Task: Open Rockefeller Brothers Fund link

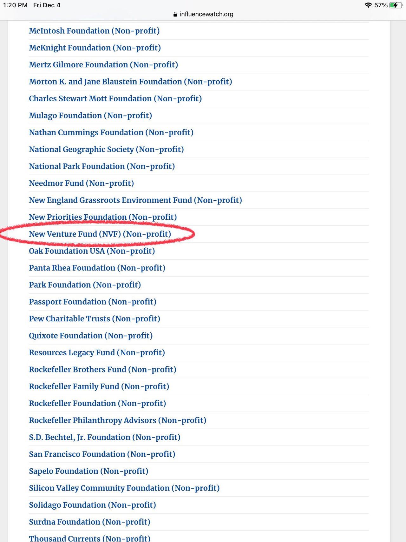Action: click(x=102, y=370)
